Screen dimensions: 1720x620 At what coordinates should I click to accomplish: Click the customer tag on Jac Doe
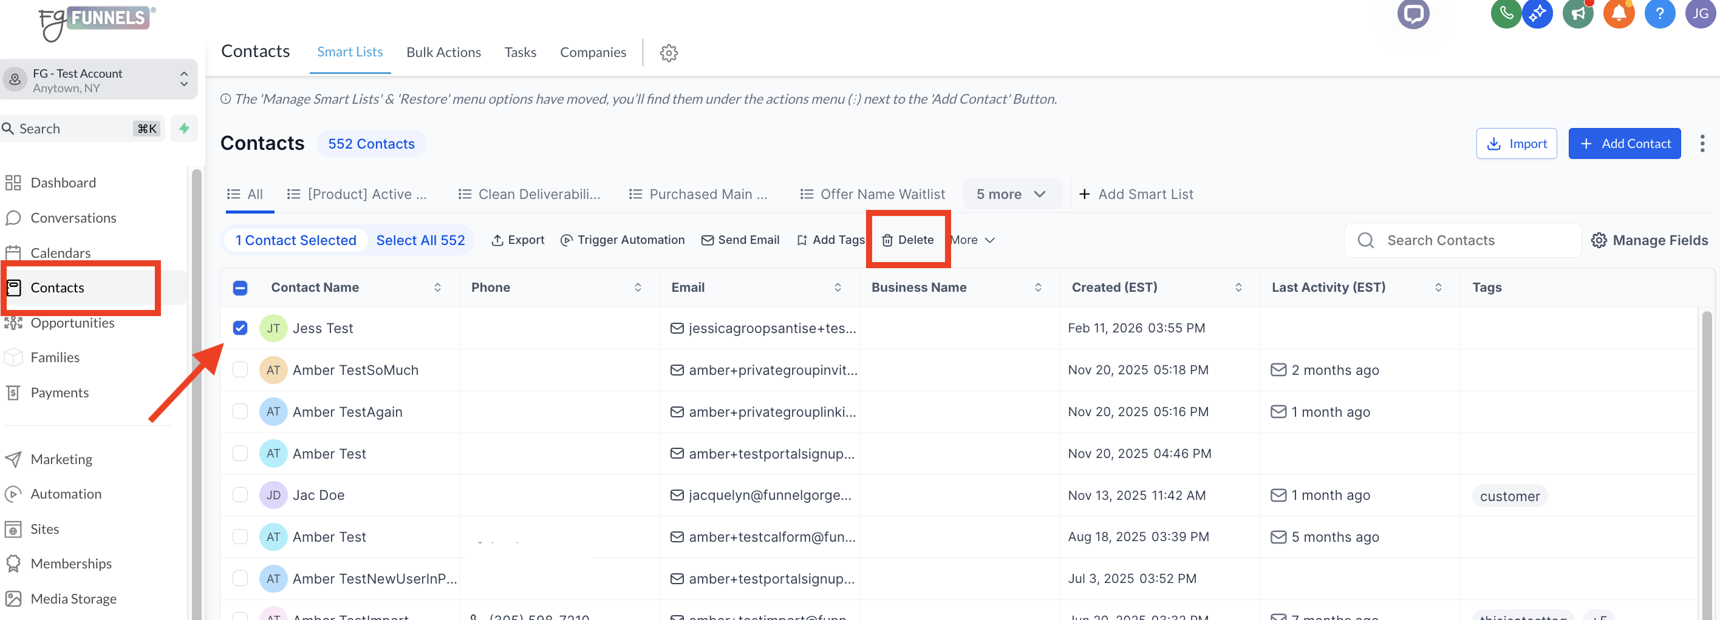click(x=1510, y=496)
